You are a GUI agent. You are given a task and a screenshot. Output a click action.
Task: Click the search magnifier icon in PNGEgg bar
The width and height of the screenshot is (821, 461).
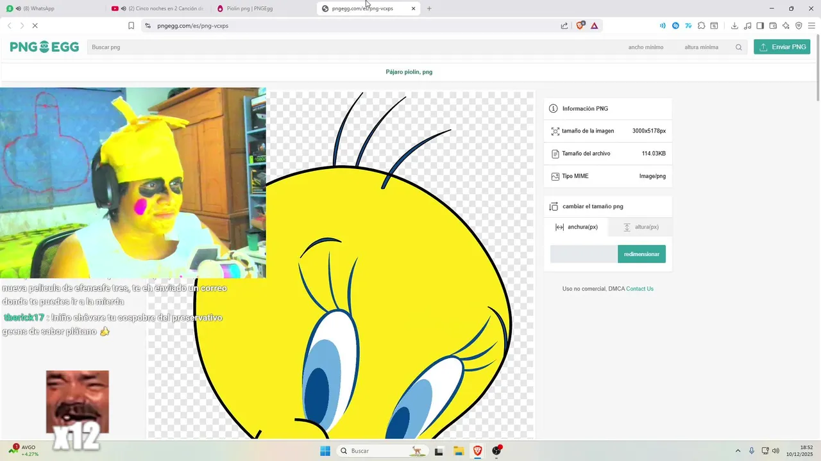739,47
